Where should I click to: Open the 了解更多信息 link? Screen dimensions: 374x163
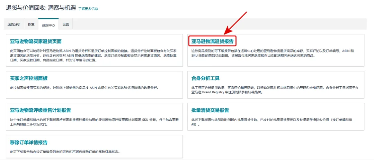(x=88, y=9)
